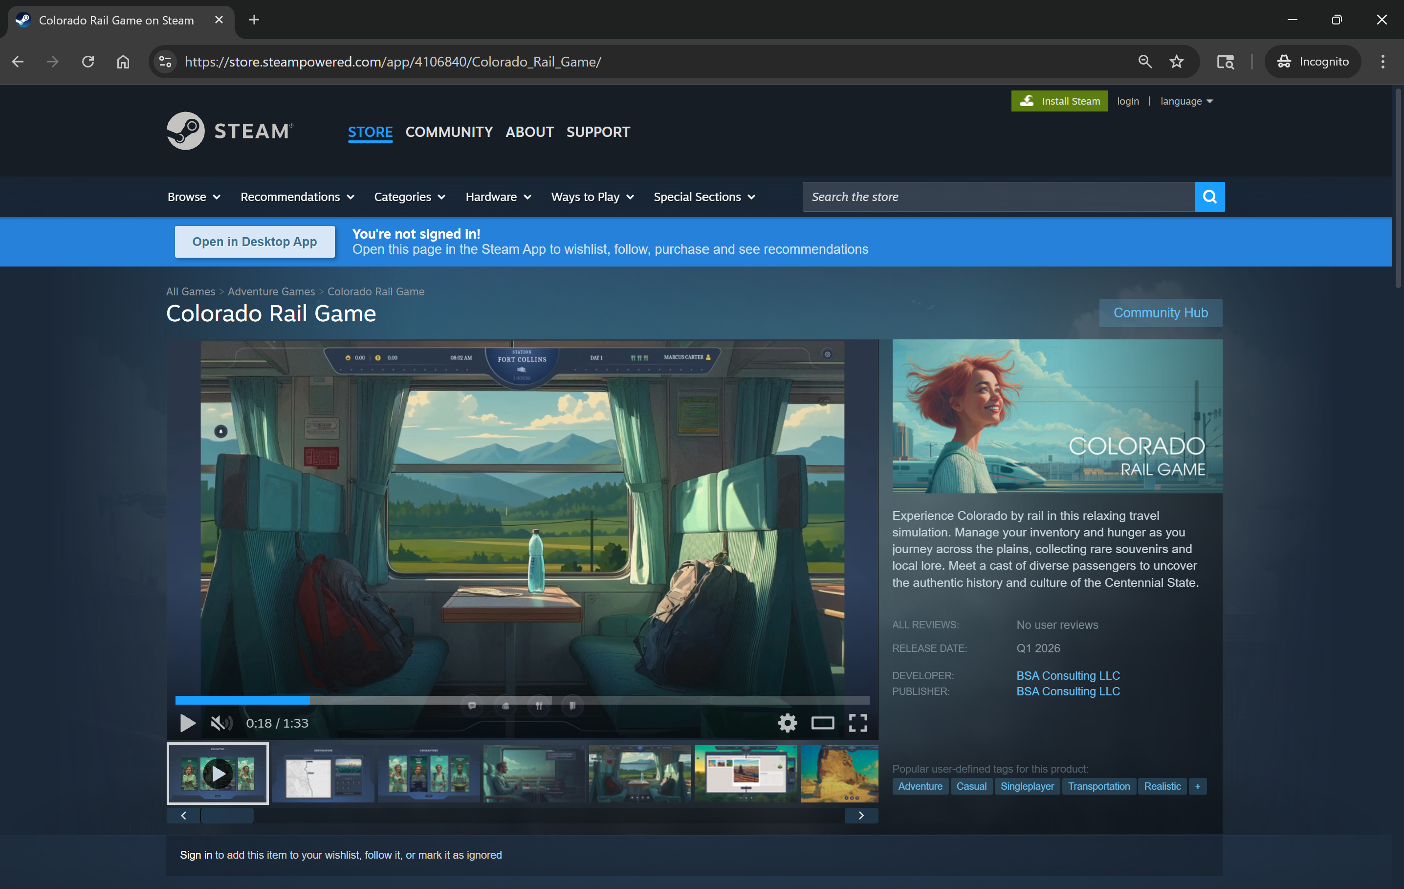The image size is (1404, 889).
Task: Seek on the video progress bar
Action: pyautogui.click(x=522, y=699)
